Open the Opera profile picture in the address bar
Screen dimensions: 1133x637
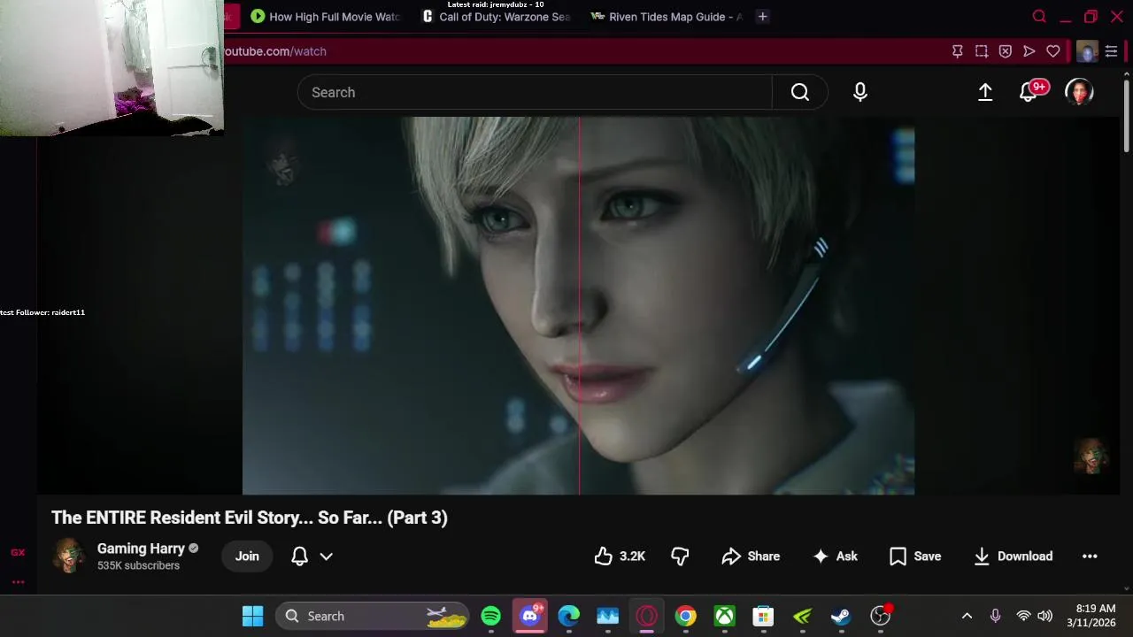point(1087,51)
